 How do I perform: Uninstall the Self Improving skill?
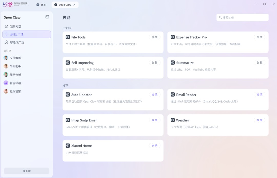[x=155, y=63]
